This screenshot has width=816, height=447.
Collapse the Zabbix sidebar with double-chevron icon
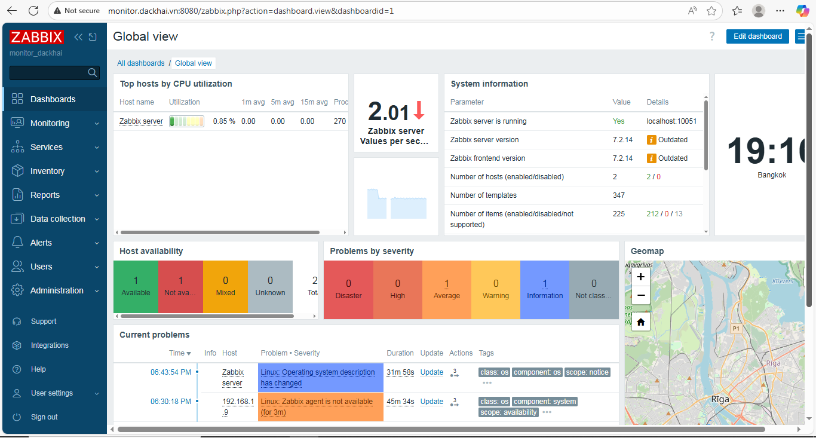pos(78,37)
